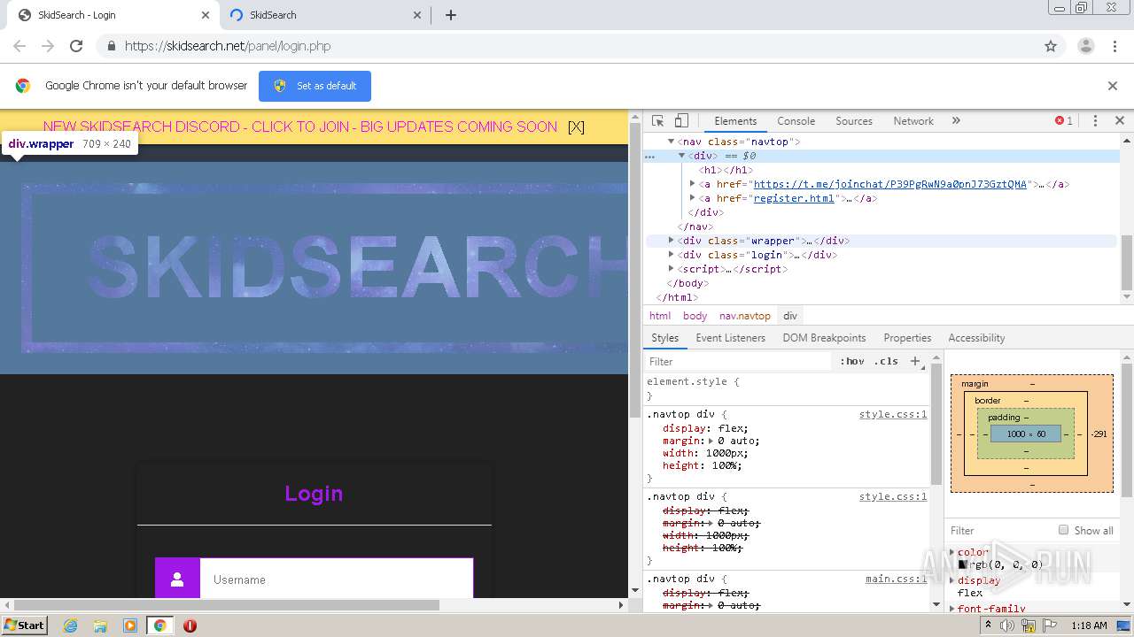Select html in breadcrumb trail
Image resolution: width=1134 pixels, height=637 pixels.
click(660, 316)
